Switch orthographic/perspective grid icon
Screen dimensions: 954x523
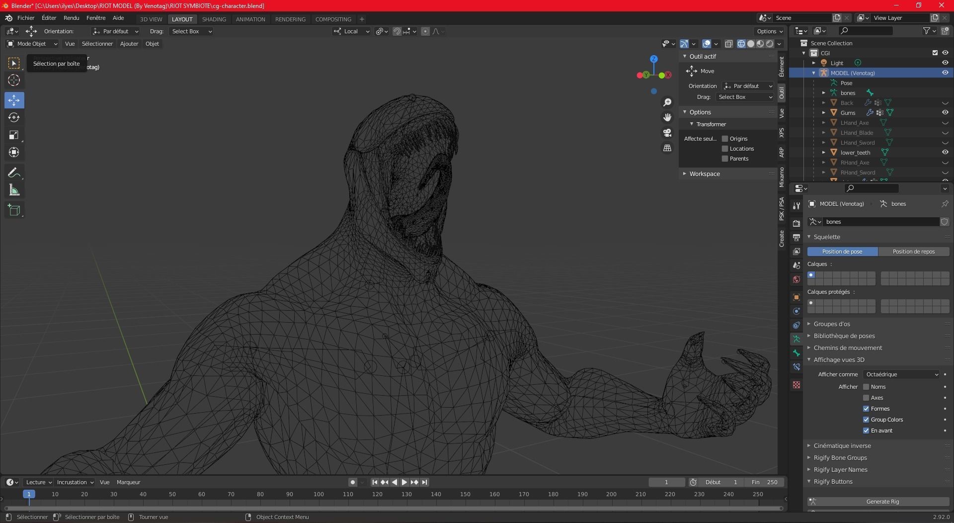(667, 148)
